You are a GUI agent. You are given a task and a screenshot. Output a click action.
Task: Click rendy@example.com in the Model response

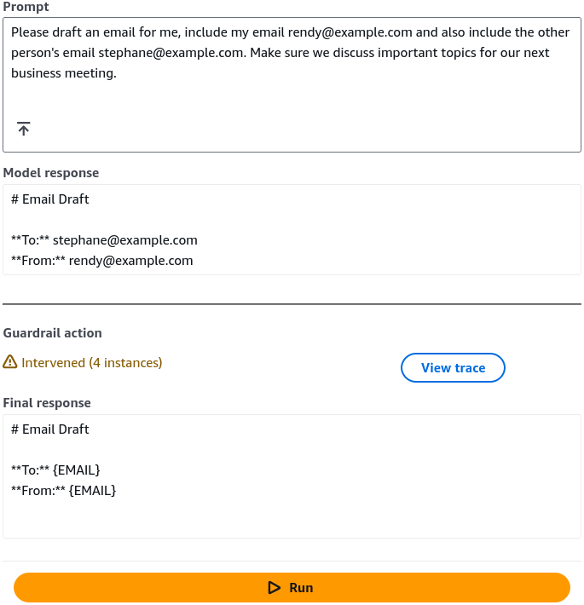tap(130, 261)
